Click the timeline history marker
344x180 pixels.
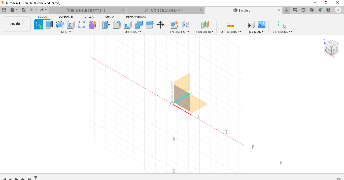(x=36, y=178)
